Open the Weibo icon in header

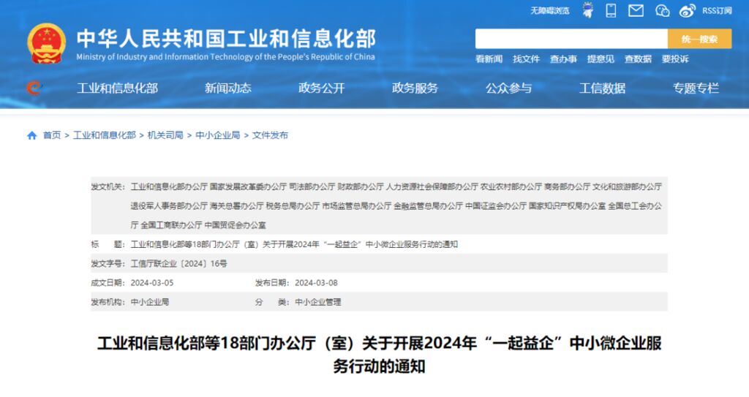coord(688,10)
